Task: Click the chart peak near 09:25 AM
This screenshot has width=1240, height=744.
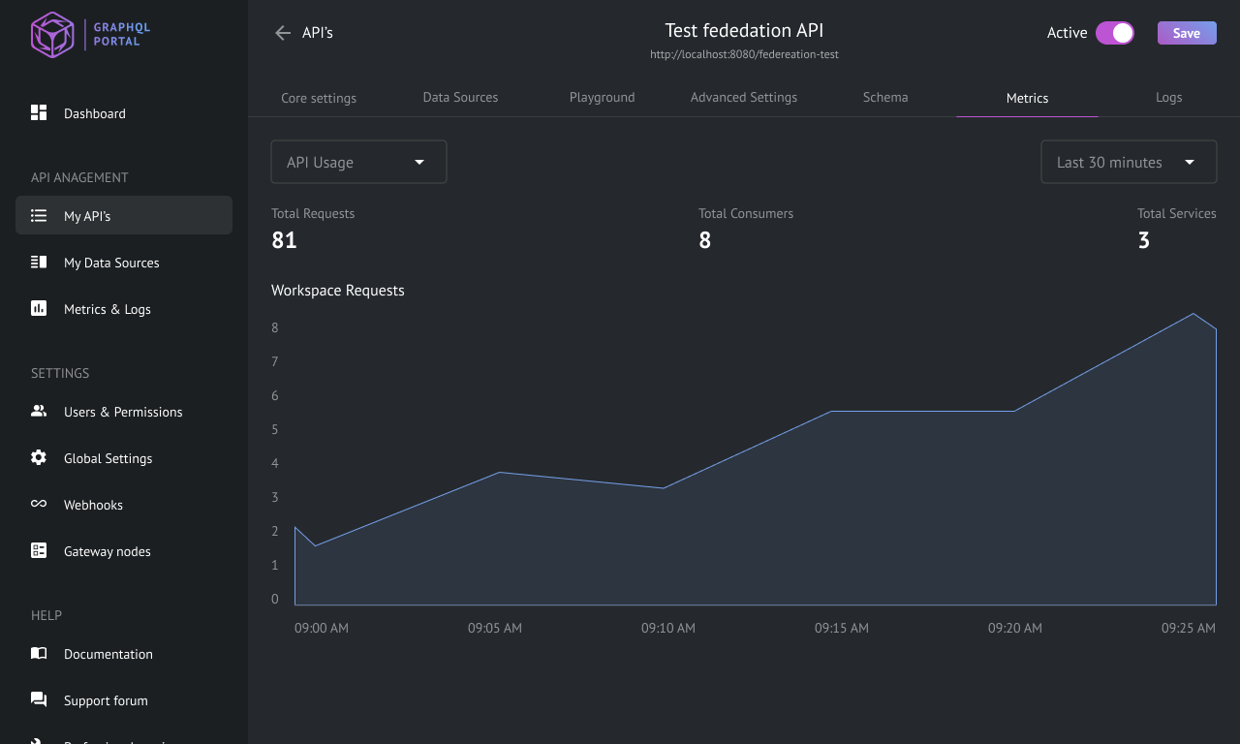Action: point(1193,314)
